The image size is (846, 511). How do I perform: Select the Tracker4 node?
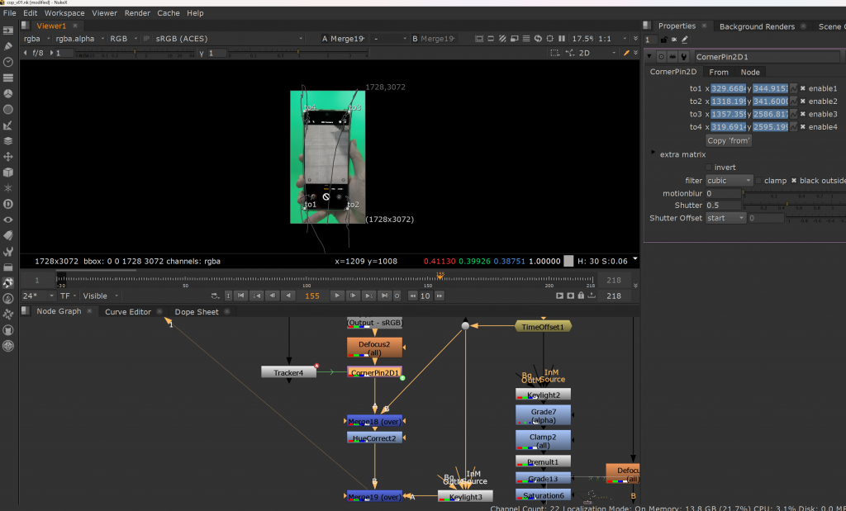[x=288, y=373]
